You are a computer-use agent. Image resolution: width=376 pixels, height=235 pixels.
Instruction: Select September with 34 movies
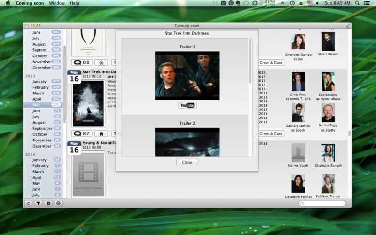[42, 128]
